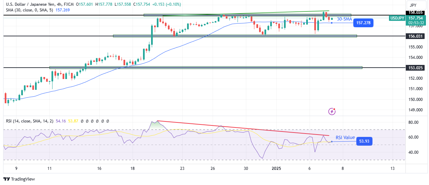This screenshot has width=429, height=185.
Task: Click the date 30 on time axis
Action: click(x=246, y=169)
